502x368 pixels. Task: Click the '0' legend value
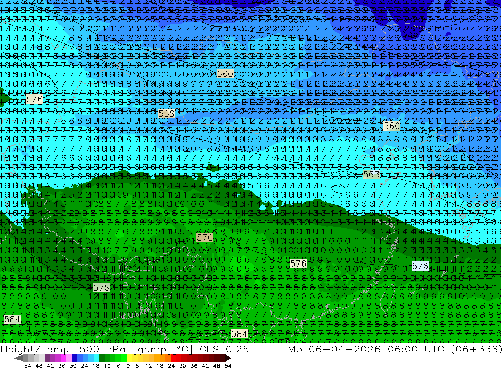point(128,366)
